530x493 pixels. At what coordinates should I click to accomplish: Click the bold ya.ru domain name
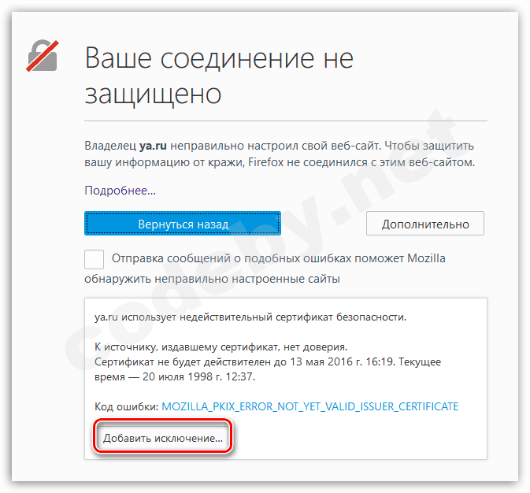coord(153,146)
